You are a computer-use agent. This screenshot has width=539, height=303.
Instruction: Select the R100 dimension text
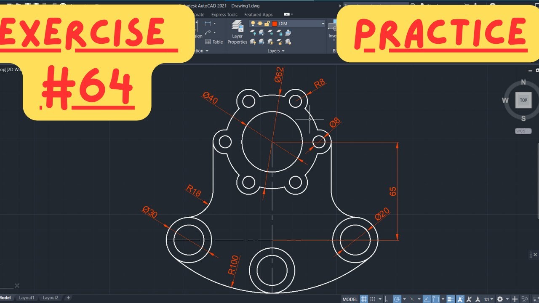[x=233, y=265]
